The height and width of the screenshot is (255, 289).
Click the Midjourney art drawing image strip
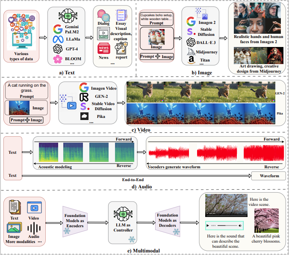coord(259,56)
